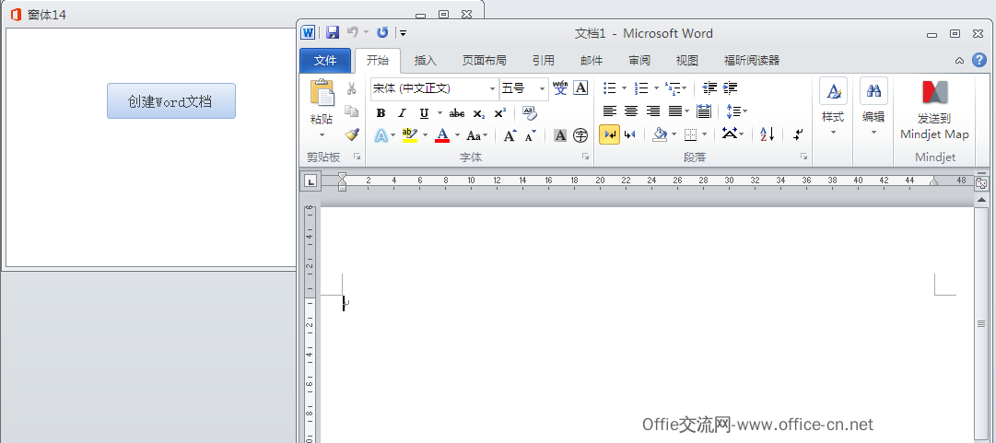Open the 福昕阅读器 tab
The height and width of the screenshot is (443, 996).
tap(752, 60)
